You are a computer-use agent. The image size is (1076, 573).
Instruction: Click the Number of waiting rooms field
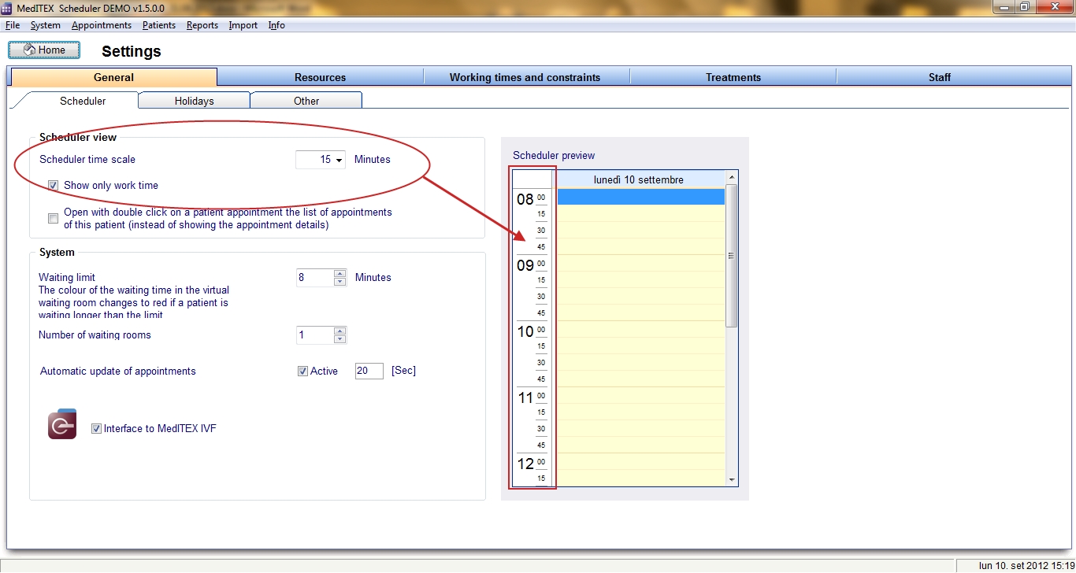point(315,335)
